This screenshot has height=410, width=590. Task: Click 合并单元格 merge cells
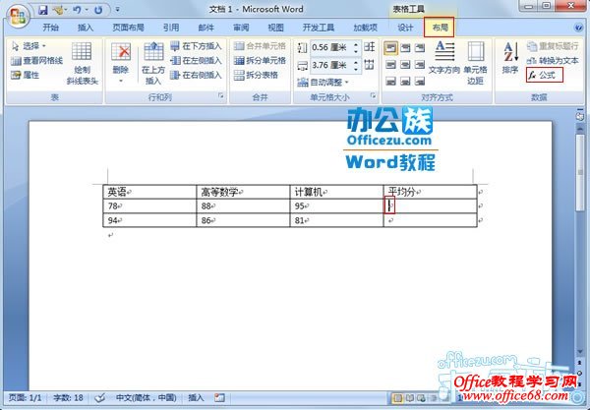[260, 46]
